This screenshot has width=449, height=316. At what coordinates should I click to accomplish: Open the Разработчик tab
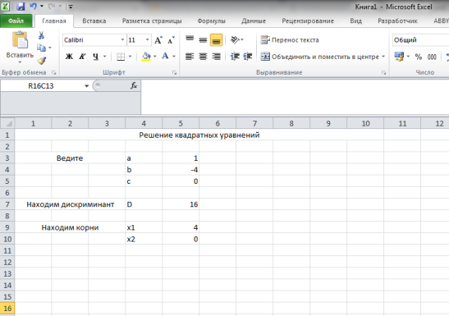pyautogui.click(x=397, y=21)
